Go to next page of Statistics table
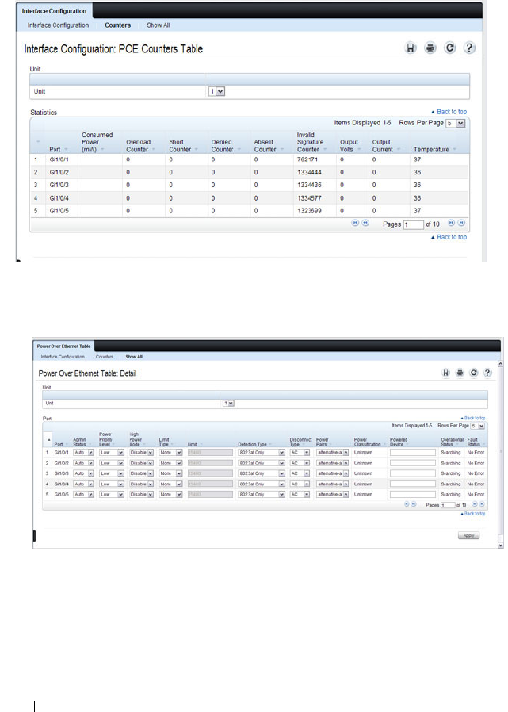The height and width of the screenshot is (712, 508). coord(451,223)
